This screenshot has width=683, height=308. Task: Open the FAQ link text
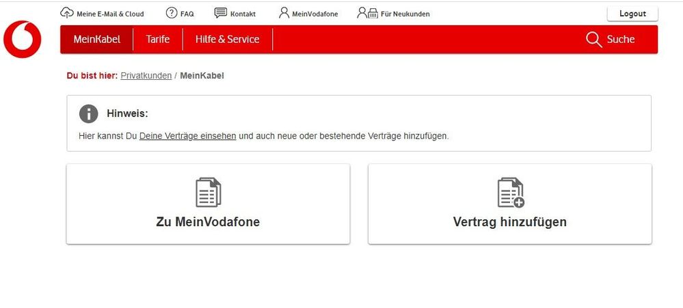coord(187,14)
